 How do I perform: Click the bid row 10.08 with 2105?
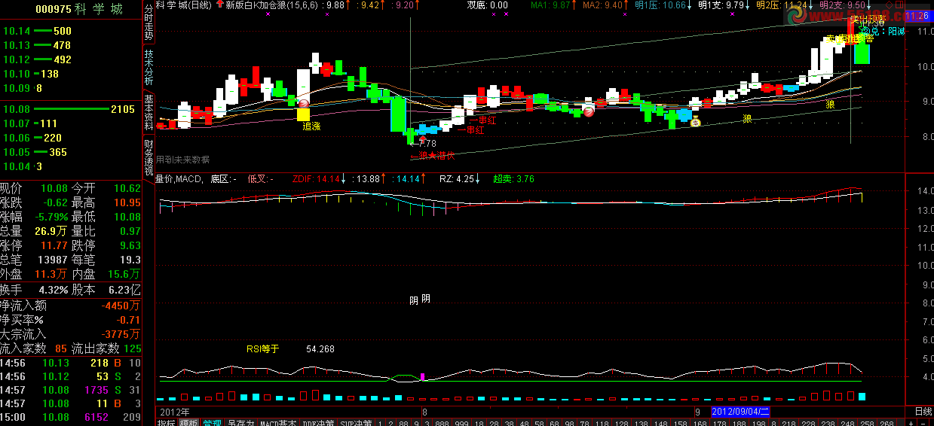[x=72, y=109]
